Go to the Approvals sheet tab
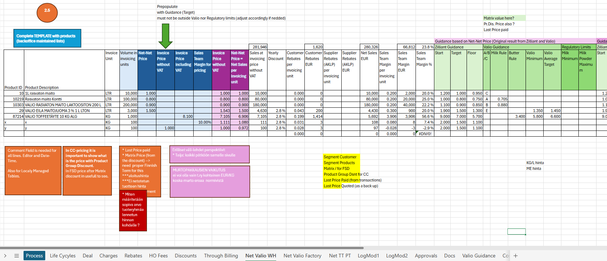This screenshot has height=261, width=607. pyautogui.click(x=426, y=256)
